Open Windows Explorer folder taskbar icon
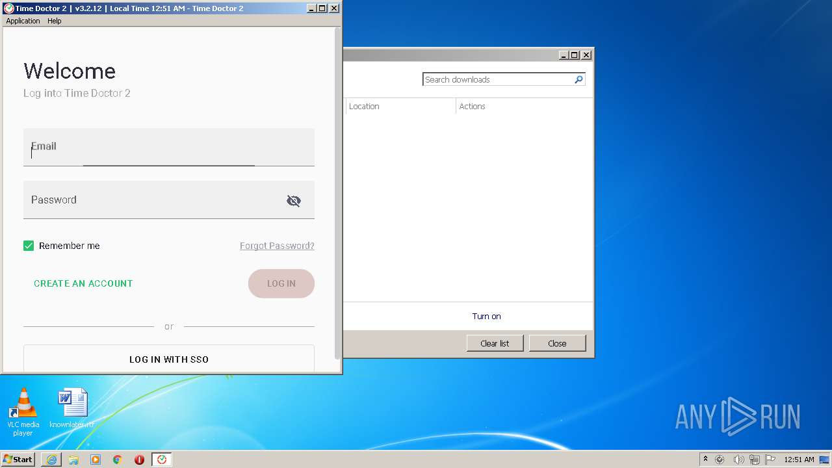832x468 pixels. 73,460
